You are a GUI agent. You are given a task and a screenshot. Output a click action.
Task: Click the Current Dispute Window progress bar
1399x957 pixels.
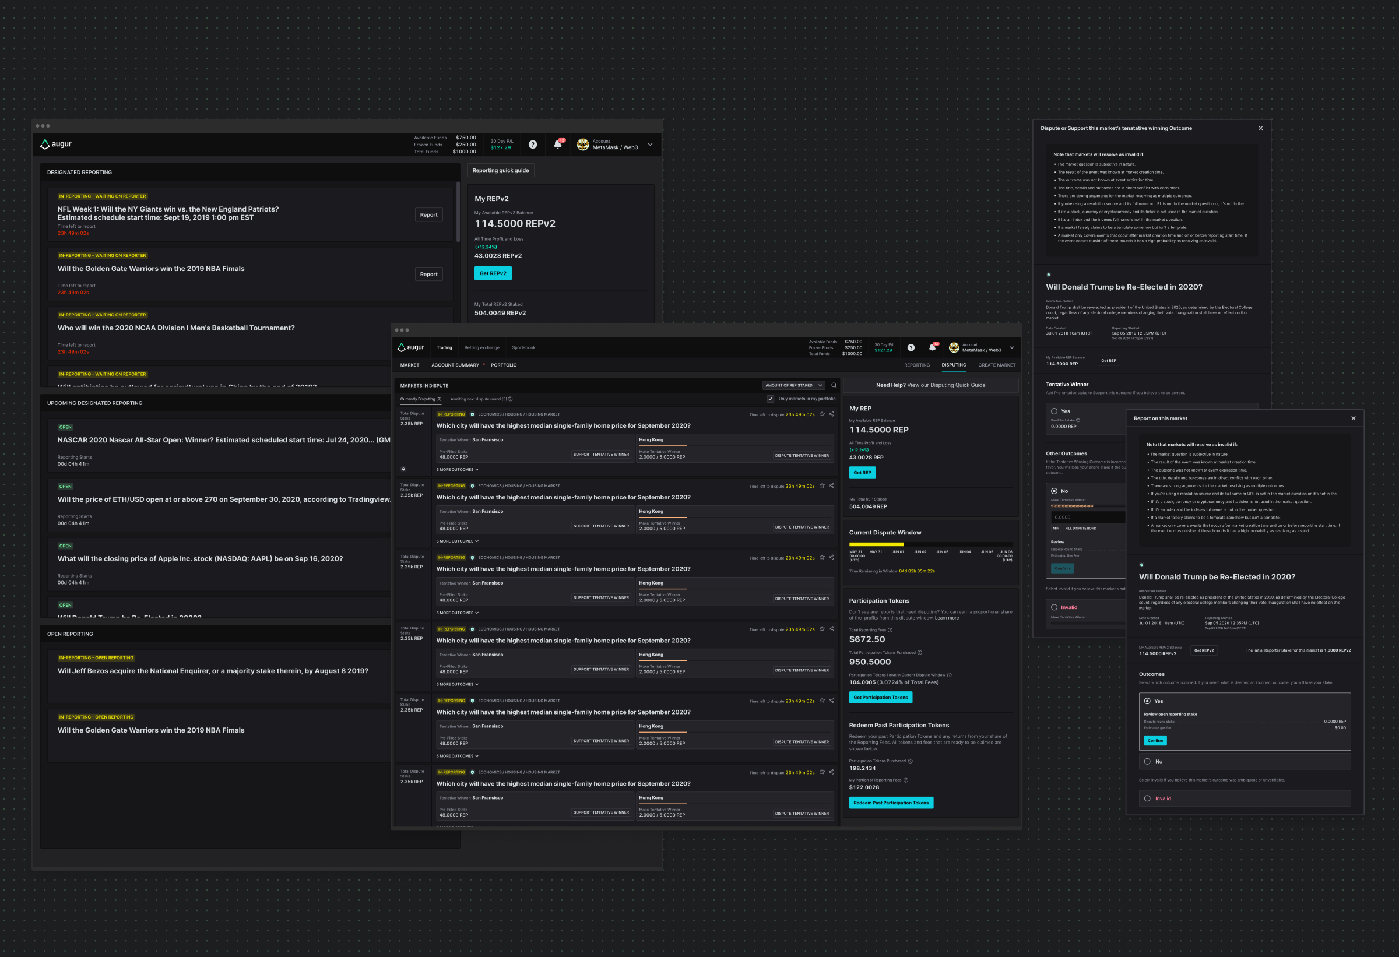pos(931,544)
